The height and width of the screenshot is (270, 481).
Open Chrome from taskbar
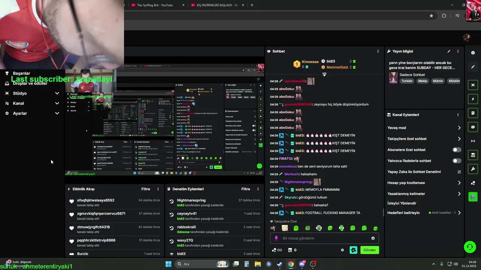pos(290,264)
